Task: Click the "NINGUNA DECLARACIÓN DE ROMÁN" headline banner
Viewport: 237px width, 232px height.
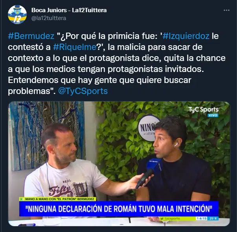Action: (119, 209)
